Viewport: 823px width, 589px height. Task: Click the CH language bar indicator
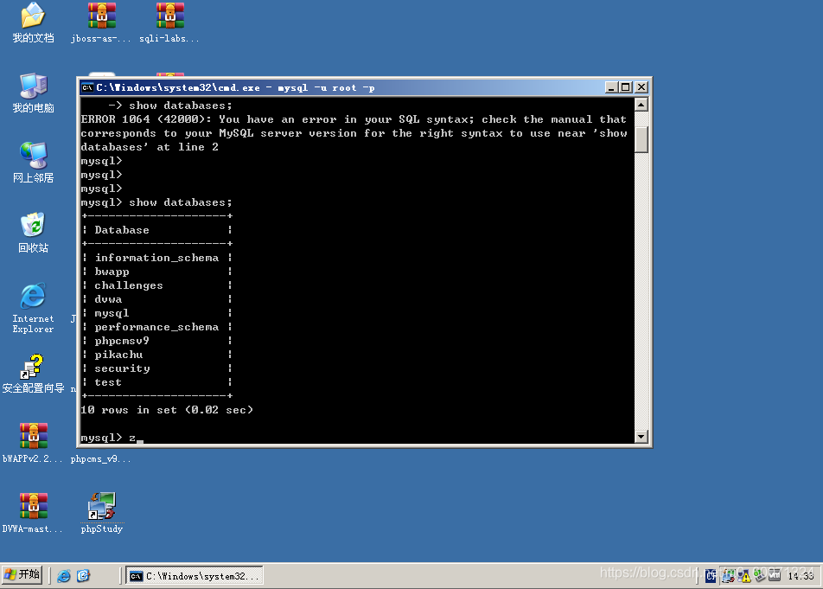[x=710, y=576]
